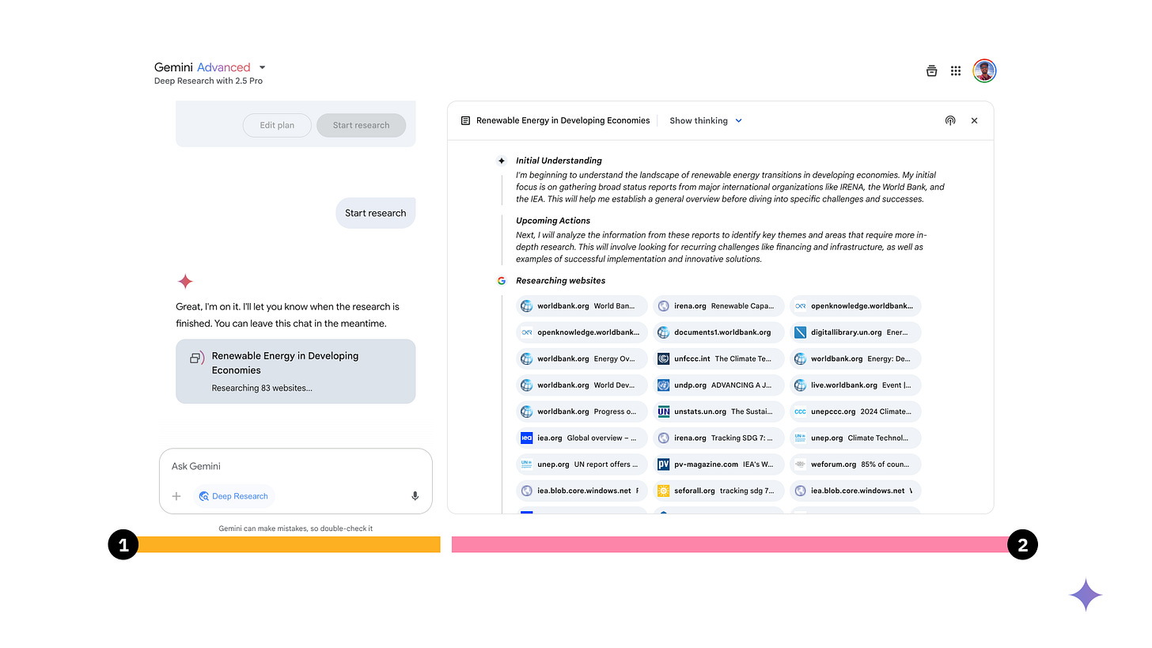This screenshot has width=1152, height=648.
Task: Open live.worldbank.org Event source chip
Action: pos(855,385)
